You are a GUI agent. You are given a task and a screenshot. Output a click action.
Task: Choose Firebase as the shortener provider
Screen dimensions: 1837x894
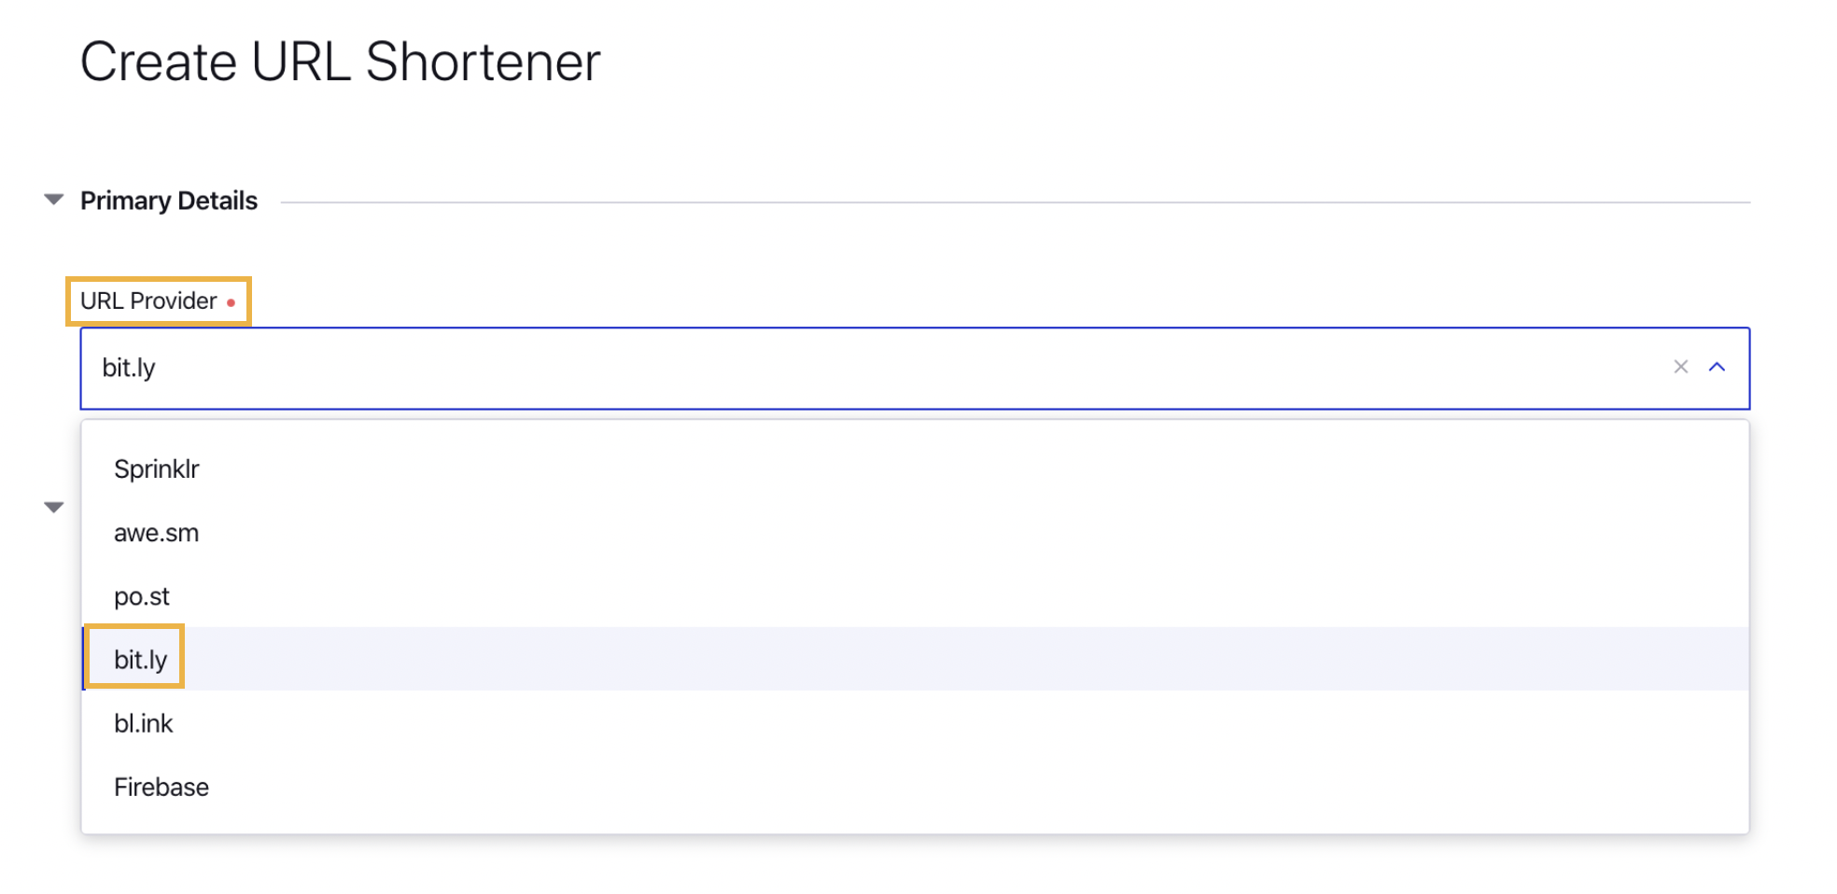pos(161,787)
